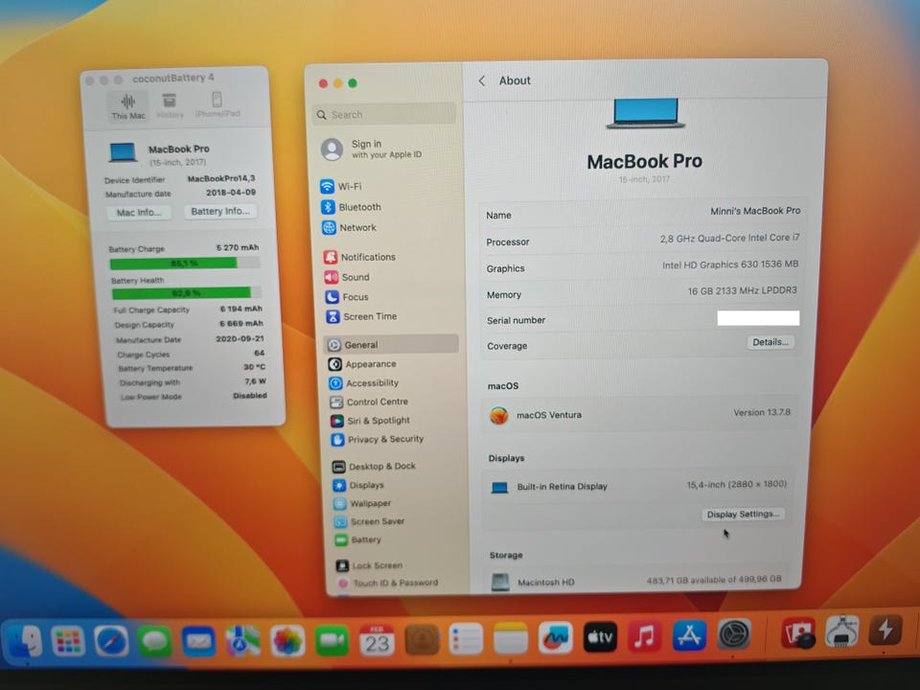Open Safari from the Dock
920x690 pixels.
(111, 641)
